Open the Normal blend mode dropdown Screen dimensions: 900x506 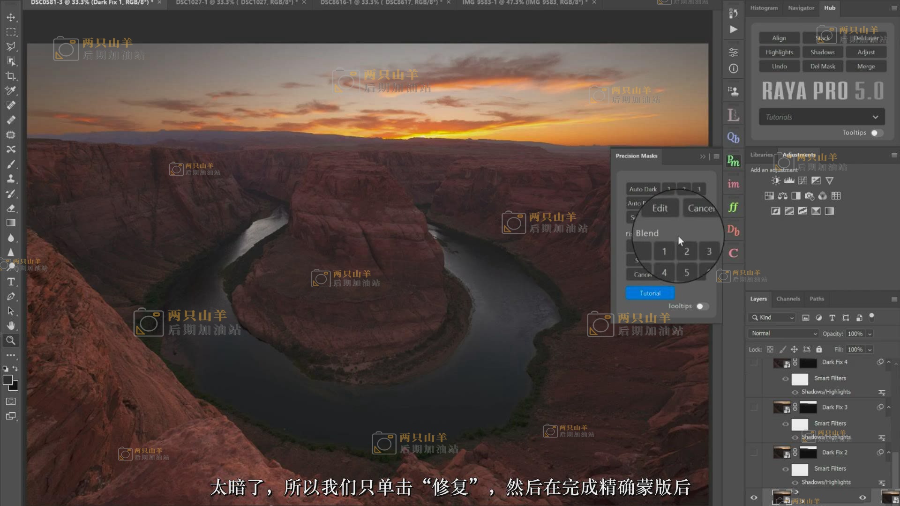click(x=784, y=334)
